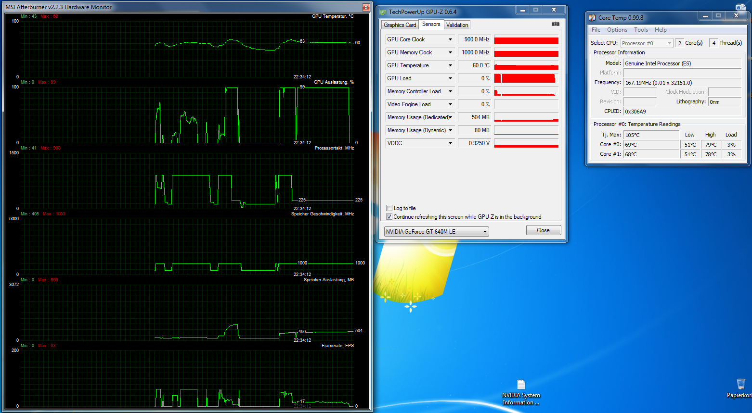Open the Options menu in Core Temp
Screen dimensions: 752x413
(x=617, y=30)
